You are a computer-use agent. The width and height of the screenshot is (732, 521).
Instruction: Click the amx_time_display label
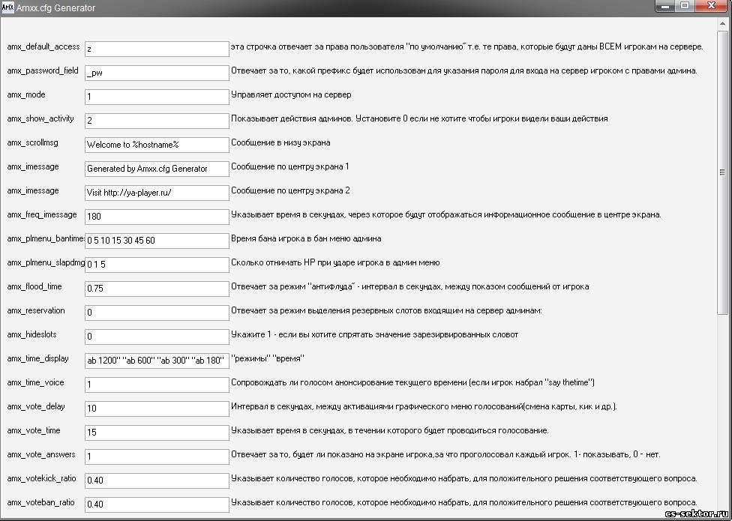[x=37, y=358]
